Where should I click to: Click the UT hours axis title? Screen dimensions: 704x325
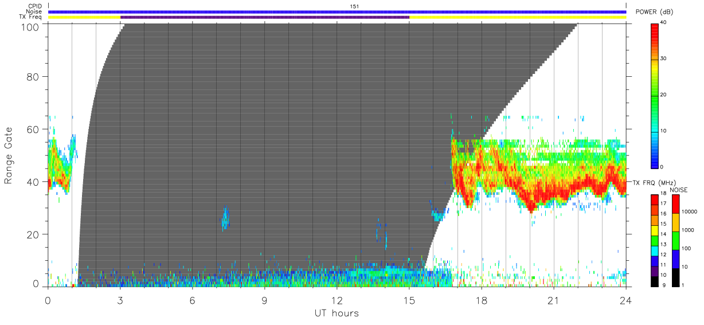point(337,313)
